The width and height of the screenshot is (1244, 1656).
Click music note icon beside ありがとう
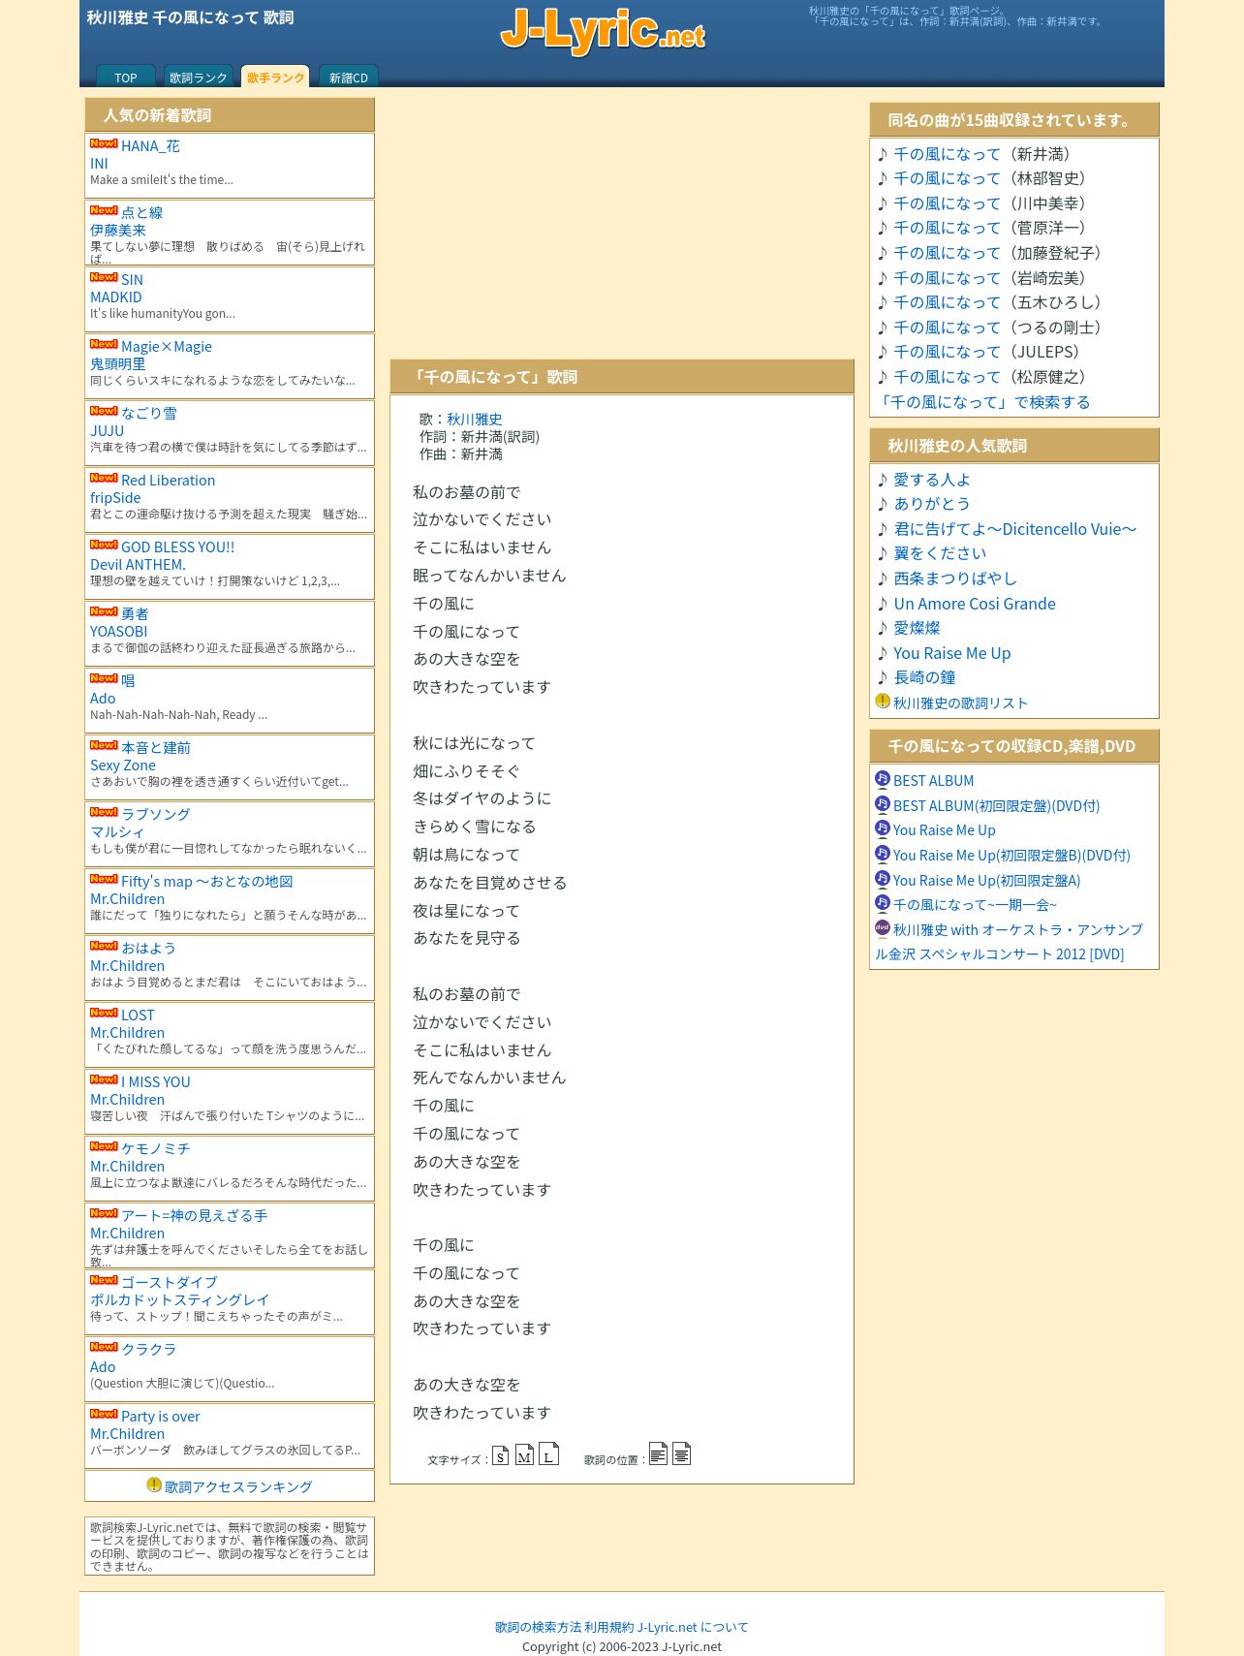883,504
